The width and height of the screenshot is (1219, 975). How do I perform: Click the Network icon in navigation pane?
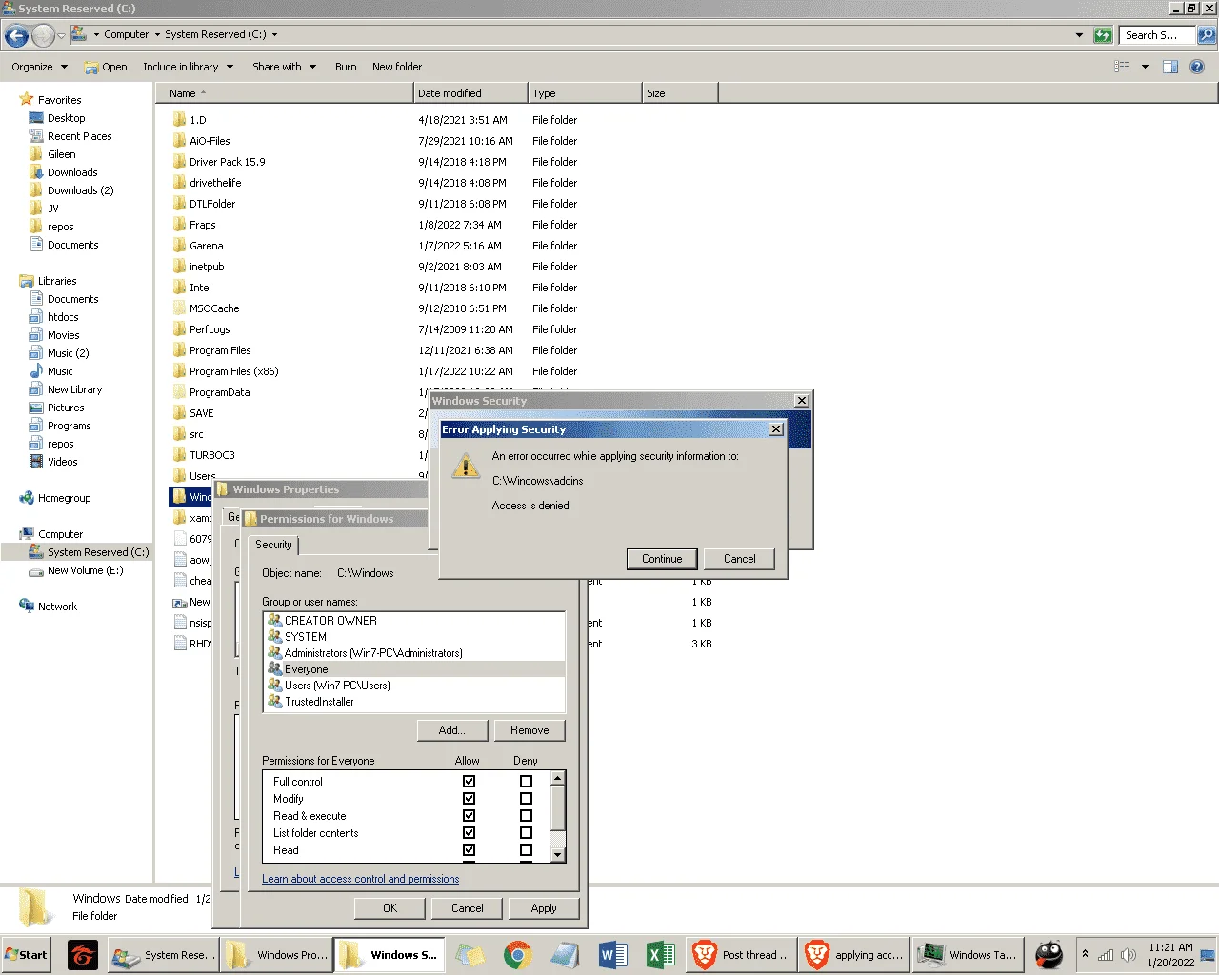coord(27,607)
